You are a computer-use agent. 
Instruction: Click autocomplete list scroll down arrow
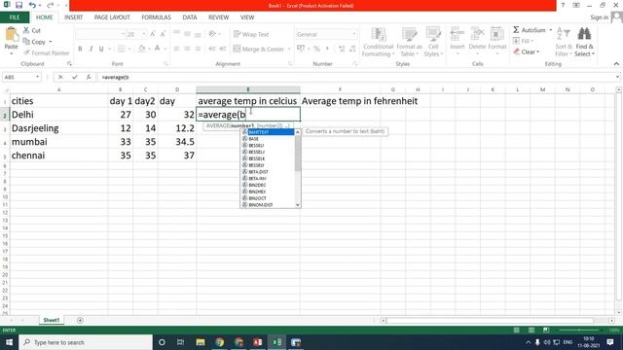click(298, 205)
